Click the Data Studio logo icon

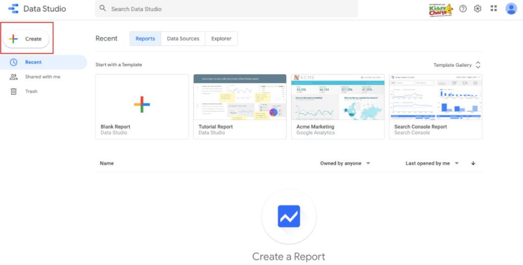click(13, 9)
